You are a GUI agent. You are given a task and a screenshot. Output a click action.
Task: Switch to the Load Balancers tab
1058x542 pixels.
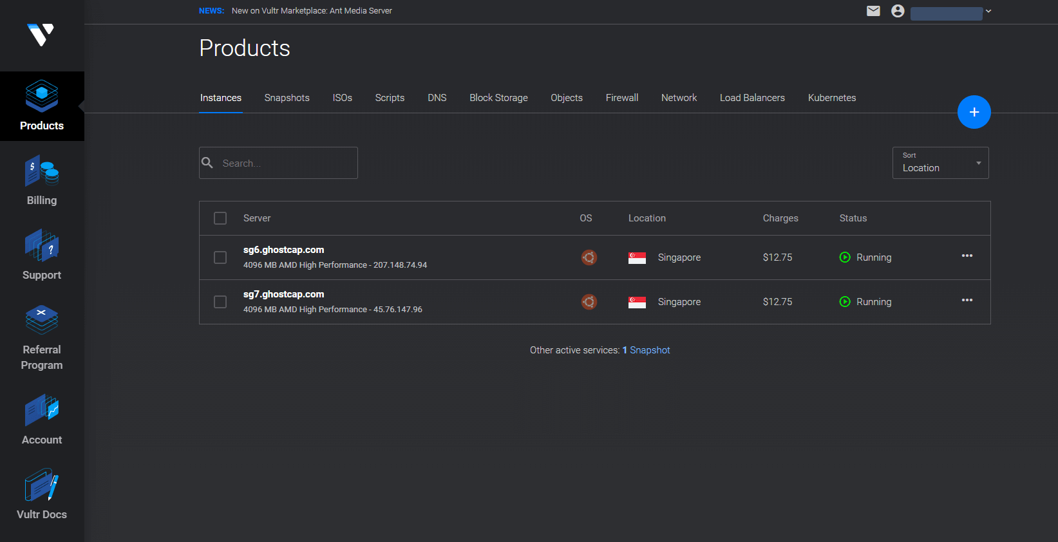pos(752,98)
